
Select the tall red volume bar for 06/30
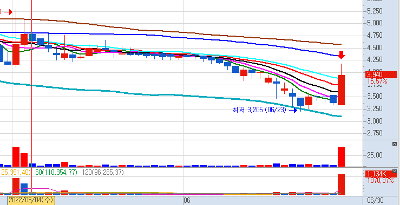pyautogui.click(x=342, y=156)
